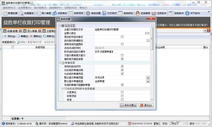Expand the toolbar overflow chevron
This screenshot has width=212, height=127.
(x=209, y=12)
